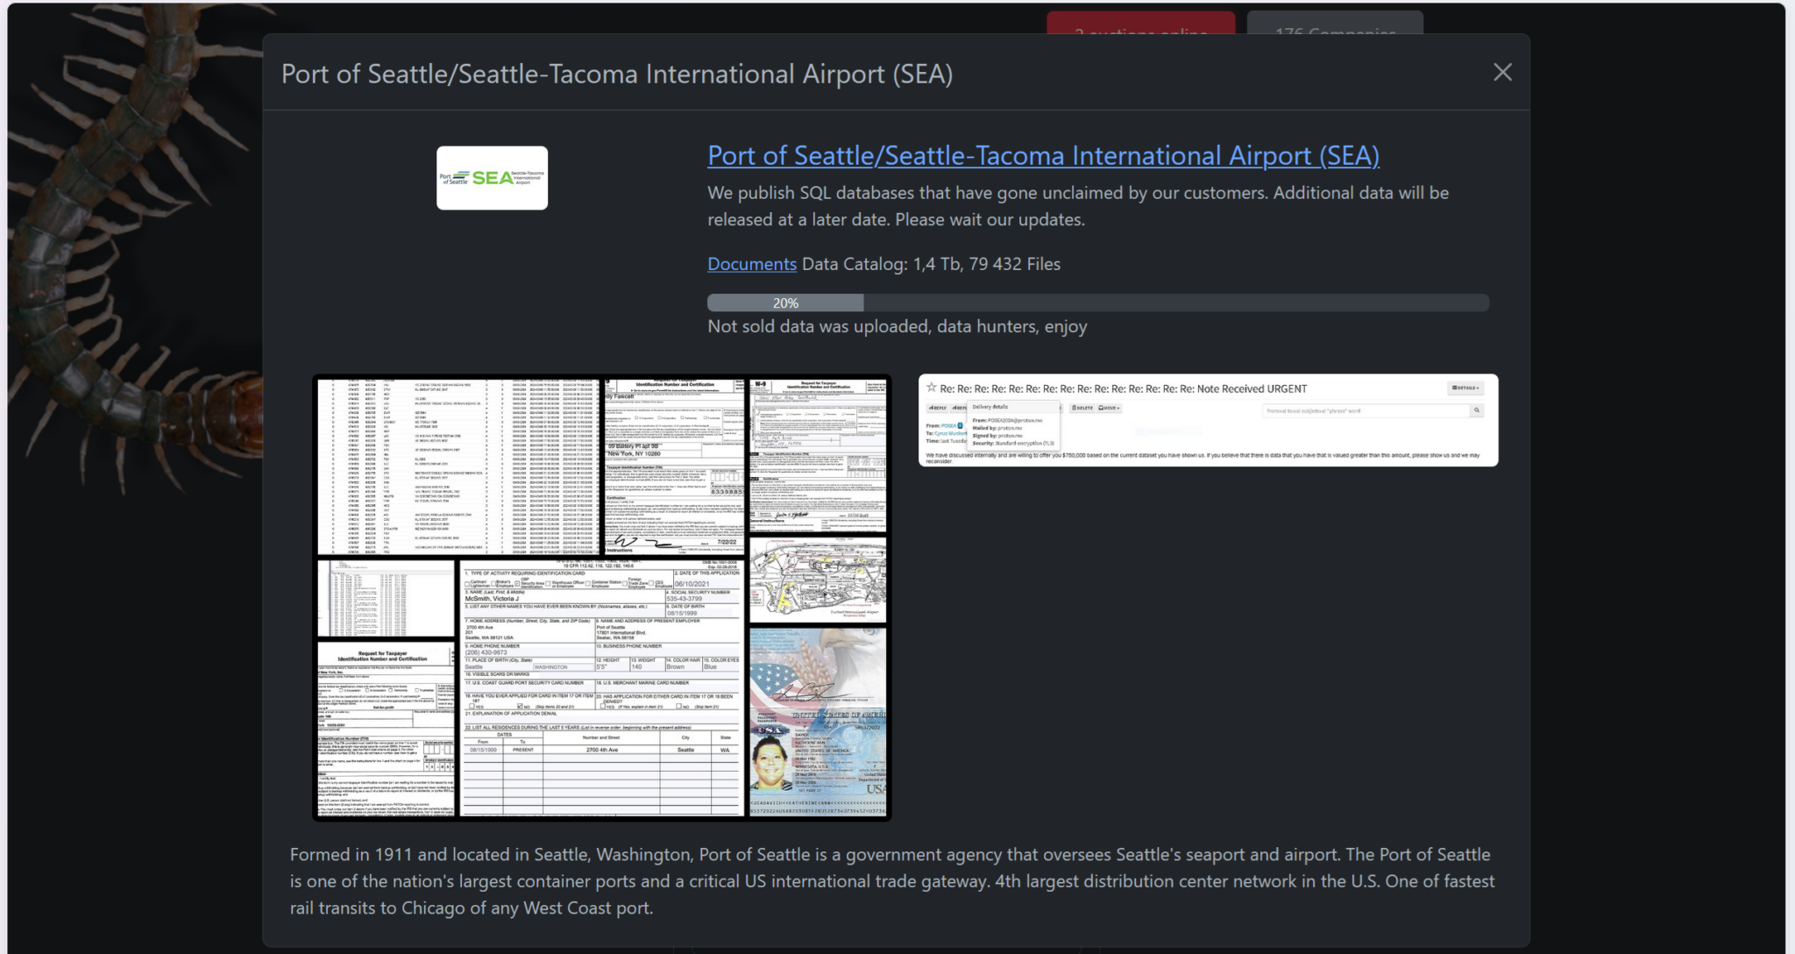
Task: Click the star icon beside the email subject
Action: pyautogui.click(x=931, y=388)
